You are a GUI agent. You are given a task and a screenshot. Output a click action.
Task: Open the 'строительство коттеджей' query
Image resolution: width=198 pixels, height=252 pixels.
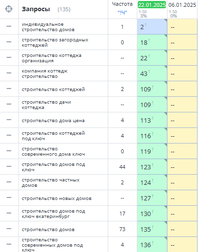(53, 90)
